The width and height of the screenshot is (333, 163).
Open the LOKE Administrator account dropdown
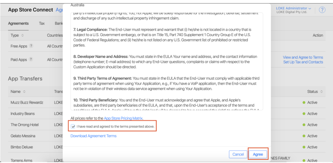294,8
